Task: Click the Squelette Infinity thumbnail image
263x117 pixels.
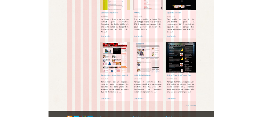Action: [181, 5]
